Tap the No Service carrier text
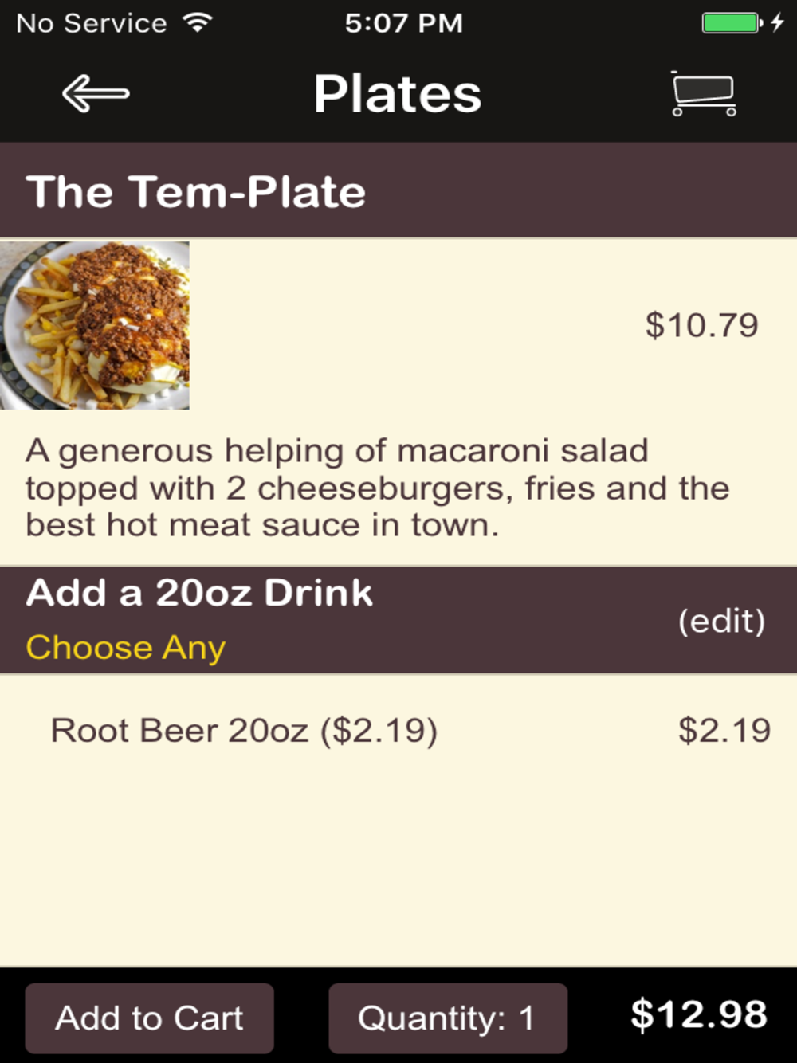797x1063 pixels. pos(92,23)
